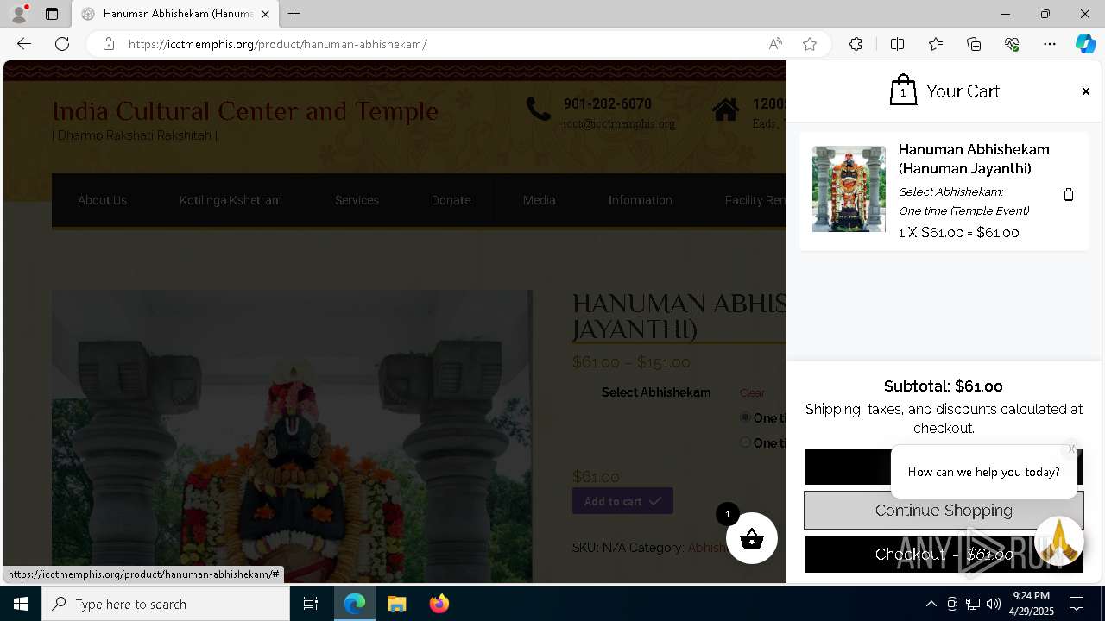The height and width of the screenshot is (621, 1105).
Task: Close the Hanuman Abhishekam tab
Action: click(265, 14)
